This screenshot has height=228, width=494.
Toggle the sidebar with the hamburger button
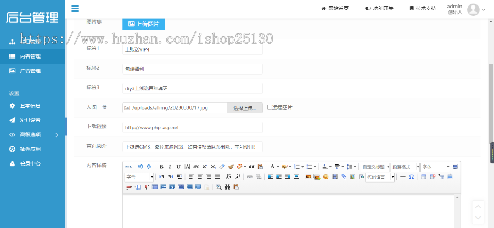point(75,8)
